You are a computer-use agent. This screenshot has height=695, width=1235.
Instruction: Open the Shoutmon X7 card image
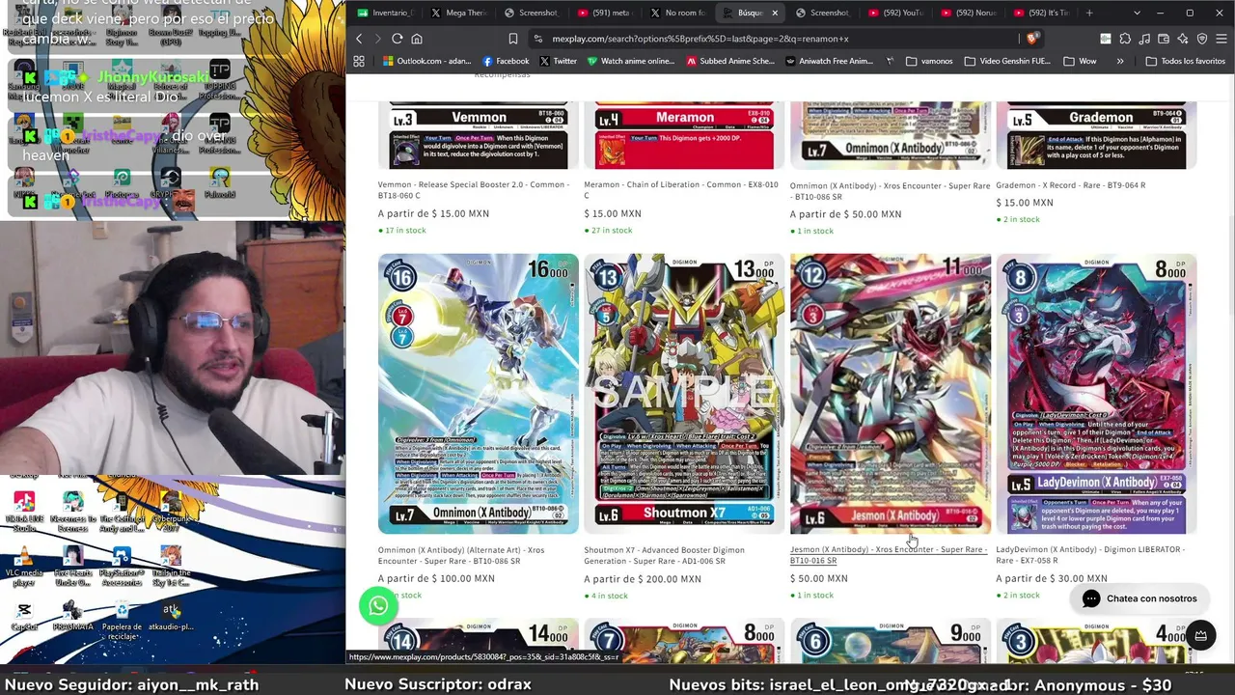point(684,394)
